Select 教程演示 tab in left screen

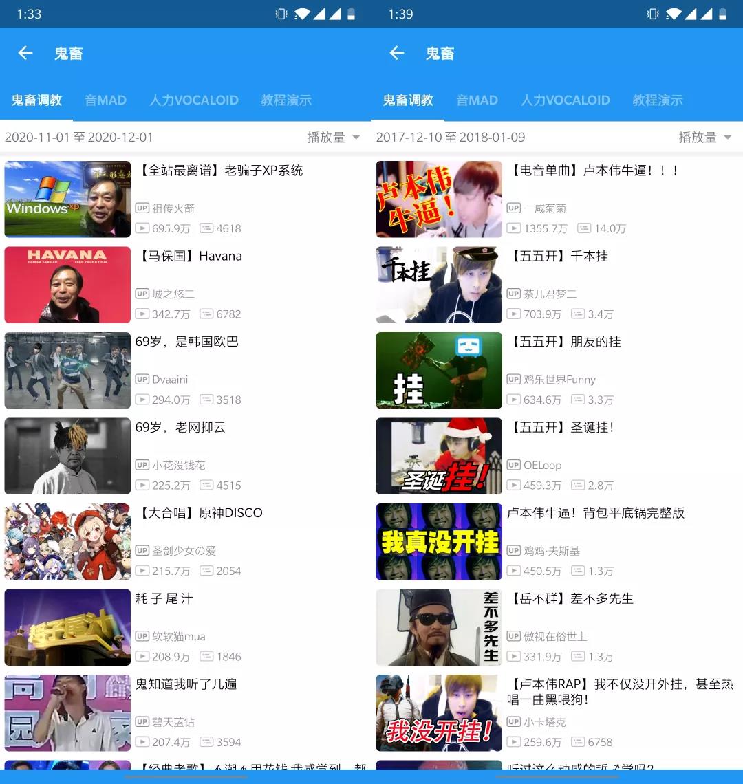(x=286, y=100)
